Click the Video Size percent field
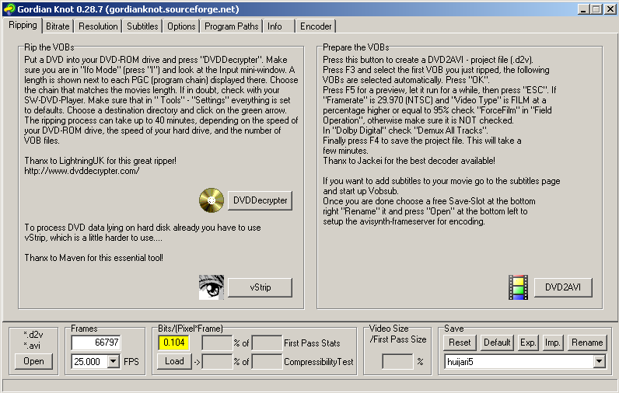This screenshot has width=619, height=393. point(397,361)
